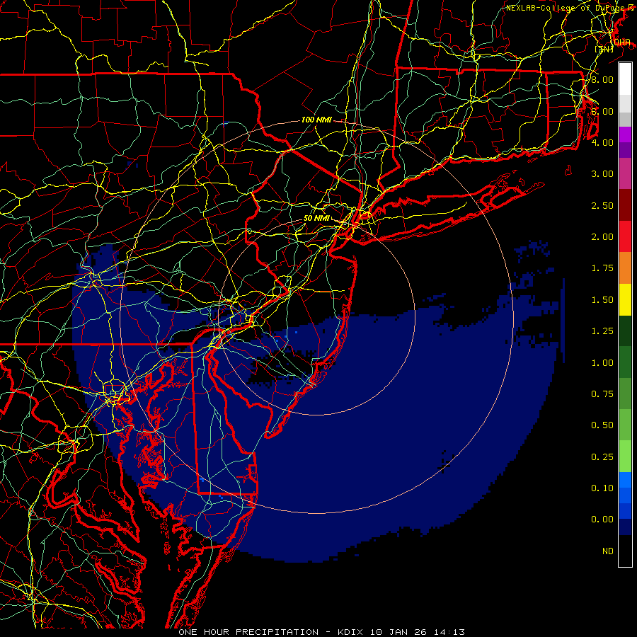The image size is (637, 637).
Task: Select the black ND legend swatch
Action: pyautogui.click(x=625, y=551)
